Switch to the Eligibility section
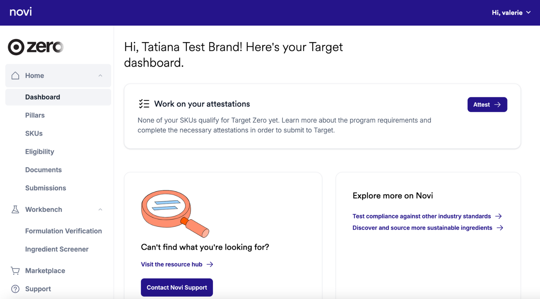The width and height of the screenshot is (540, 299). (39, 151)
